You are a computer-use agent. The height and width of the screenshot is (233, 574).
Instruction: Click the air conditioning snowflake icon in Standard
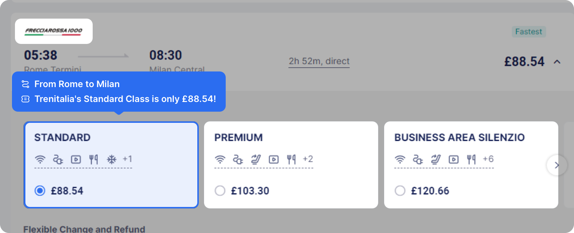coord(111,160)
